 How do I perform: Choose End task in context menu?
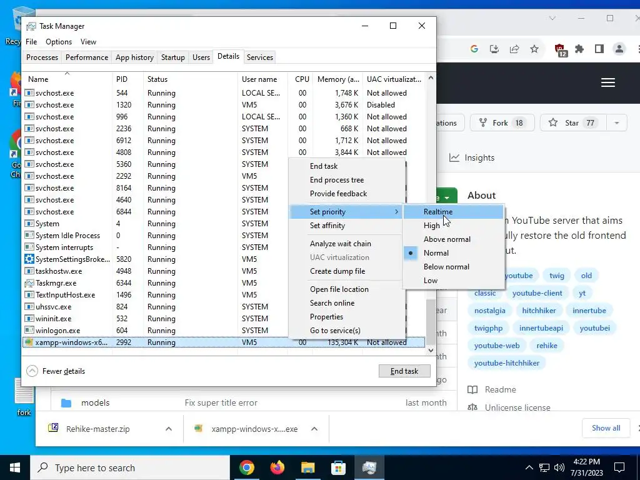347,166
